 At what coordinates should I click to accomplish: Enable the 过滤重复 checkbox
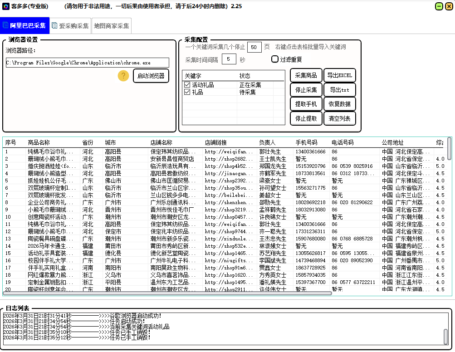coord(274,59)
